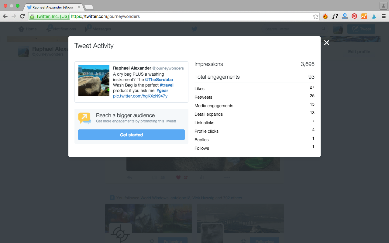Click the Profile clicks row label

[x=206, y=131]
